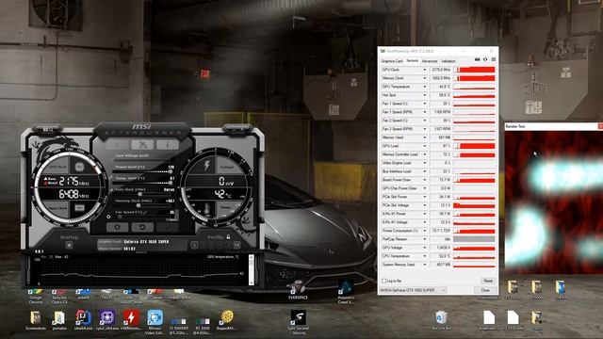This screenshot has height=339, width=603.
Task: Open the Recycle Bin desktop icon
Action: pos(441,320)
